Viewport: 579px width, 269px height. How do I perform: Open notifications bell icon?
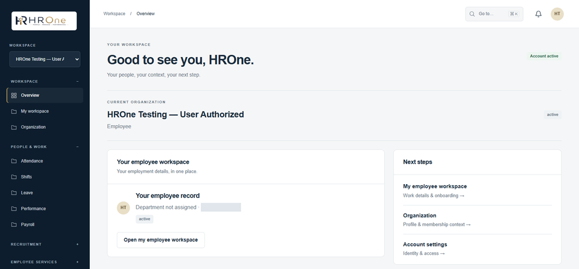pyautogui.click(x=539, y=14)
